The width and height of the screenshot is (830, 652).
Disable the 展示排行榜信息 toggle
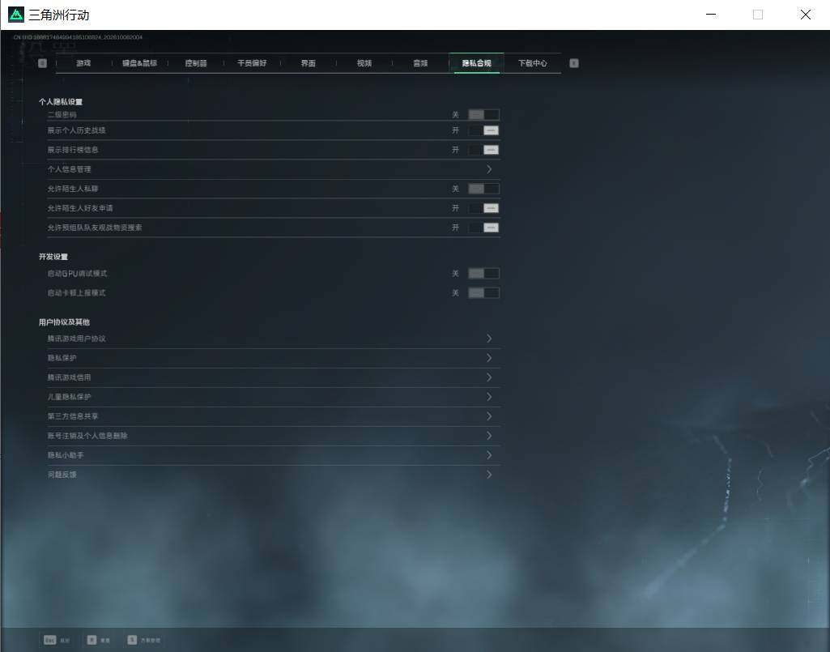click(483, 150)
